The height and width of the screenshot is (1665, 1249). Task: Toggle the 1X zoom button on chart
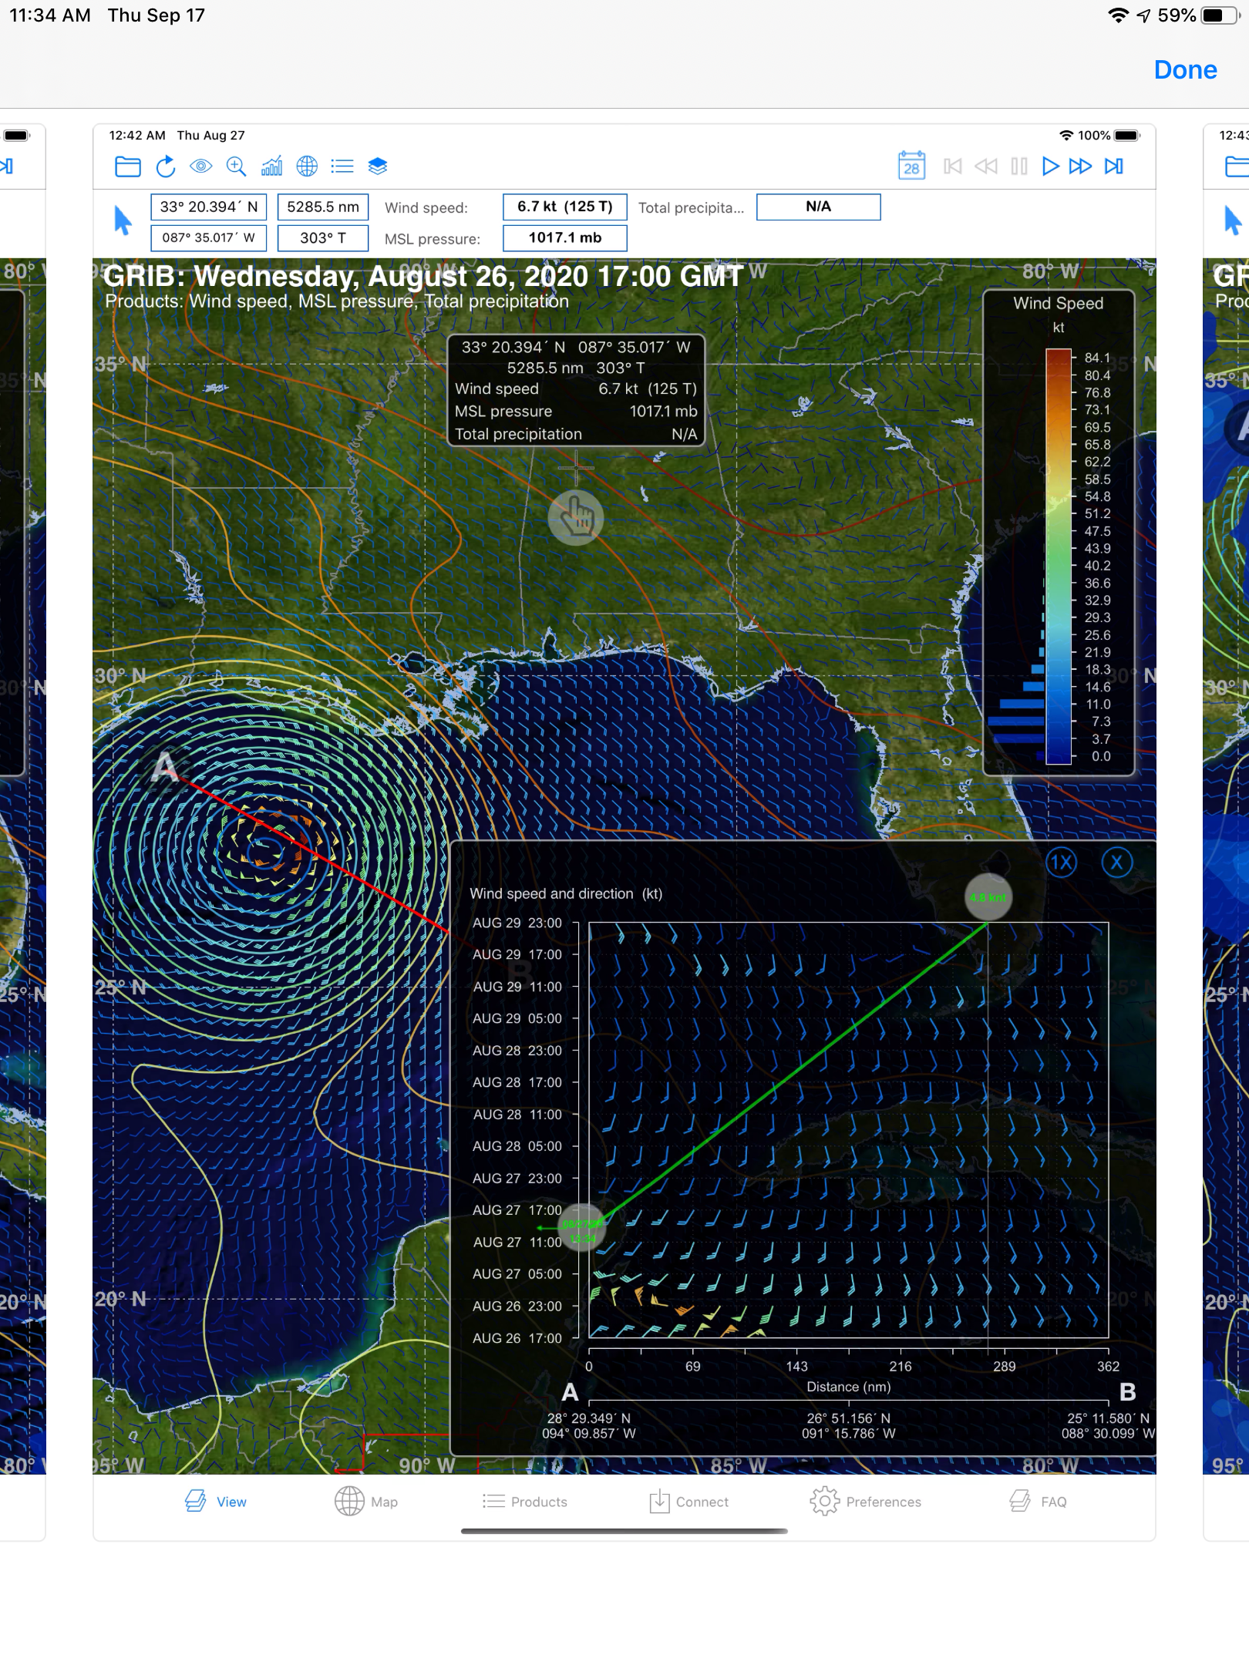tap(1061, 863)
